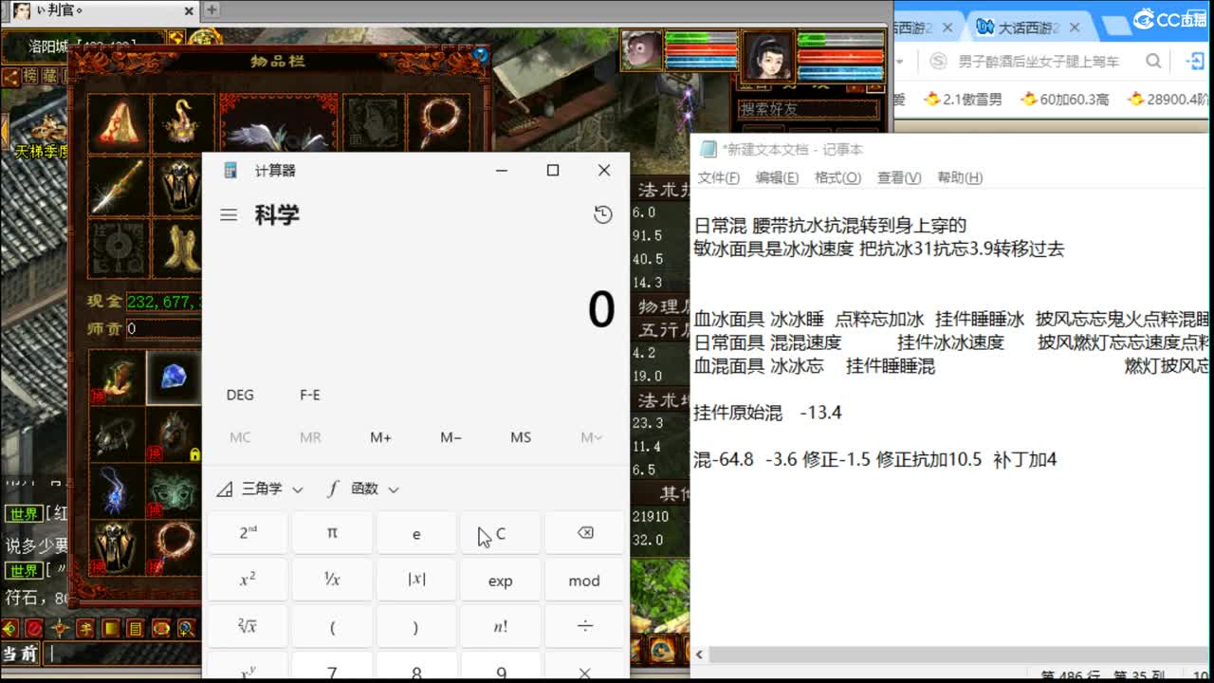Click the compass icon on the game toolbar
The width and height of the screenshot is (1214, 683).
[x=59, y=627]
